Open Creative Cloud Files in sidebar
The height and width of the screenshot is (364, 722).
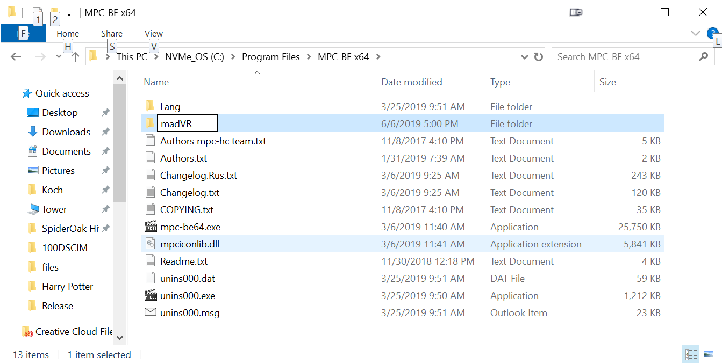(74, 332)
